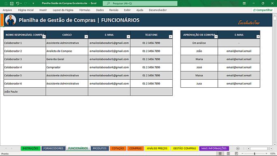This screenshot has height=156, width=277.
Task: Add a new sheet with plus icon
Action: (238, 148)
